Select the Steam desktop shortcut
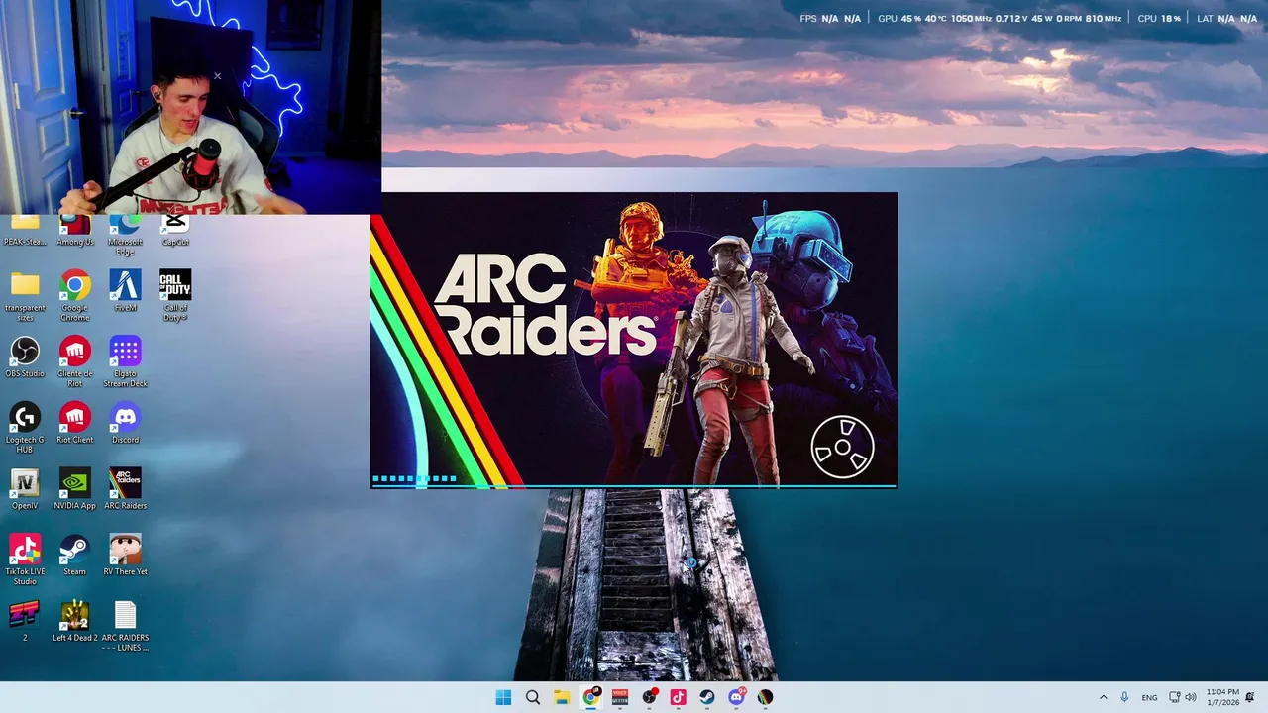The height and width of the screenshot is (713, 1268). click(x=75, y=556)
